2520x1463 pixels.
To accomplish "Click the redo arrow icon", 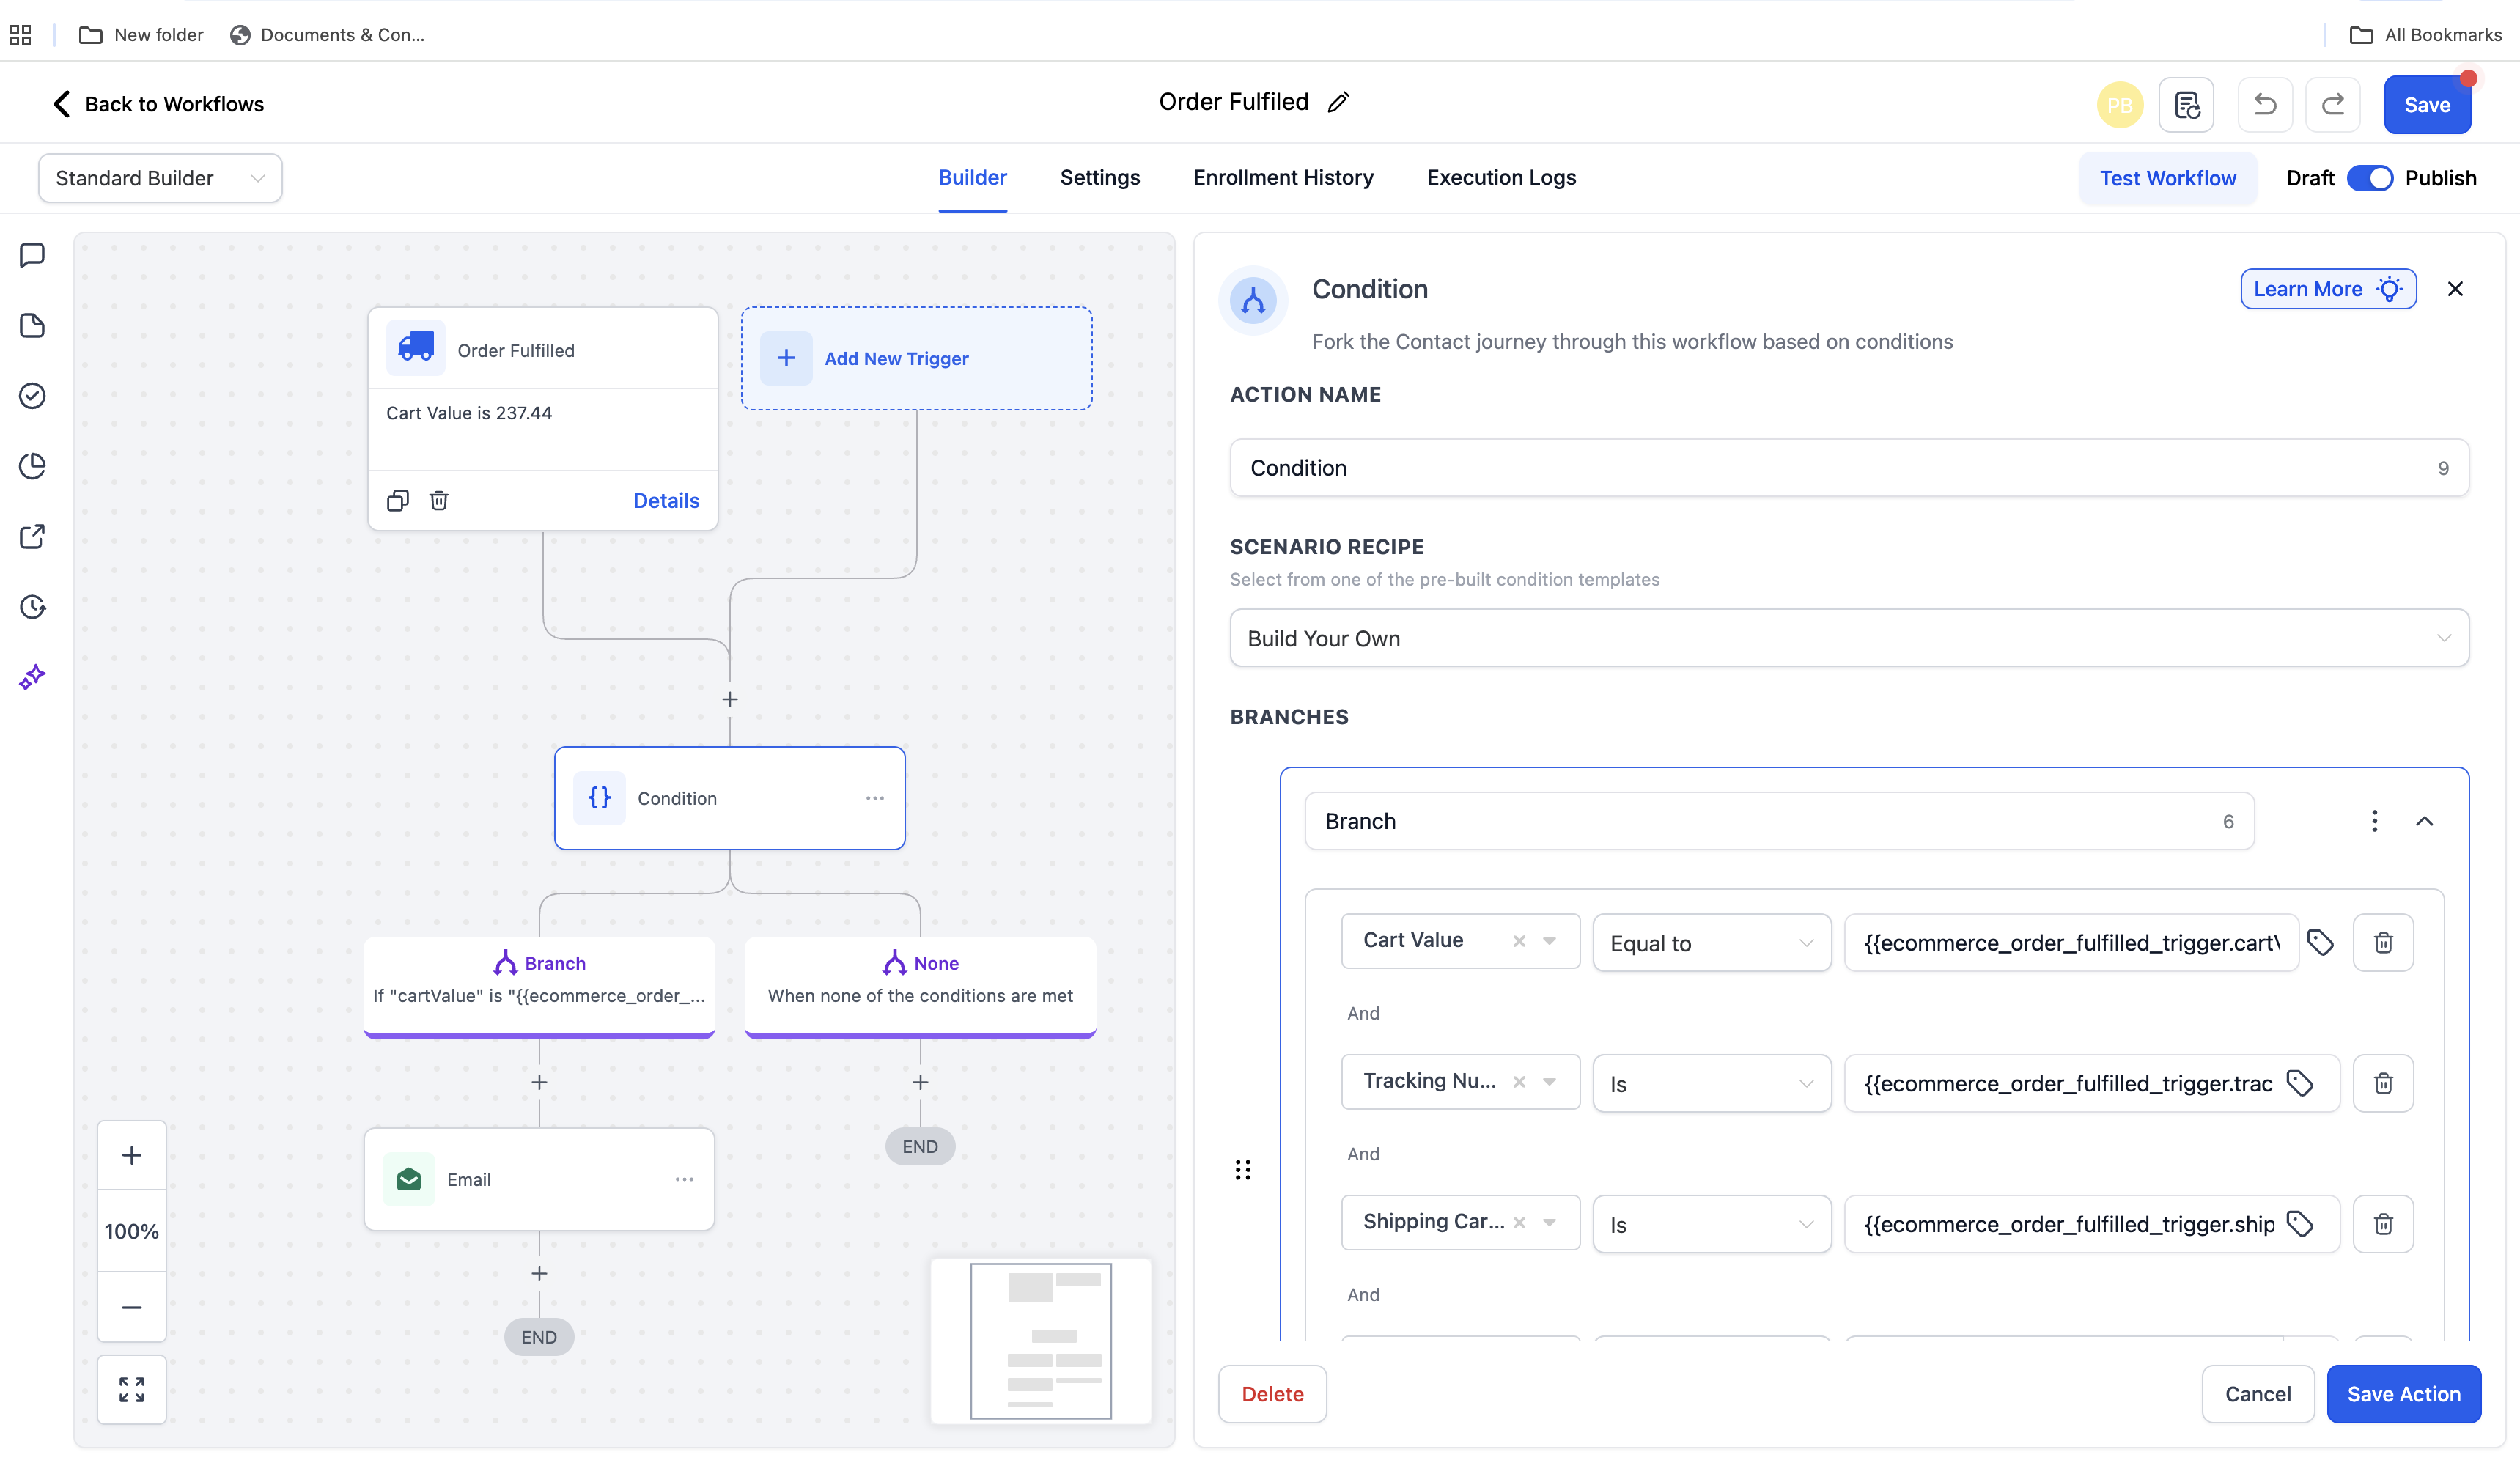I will (x=2332, y=105).
